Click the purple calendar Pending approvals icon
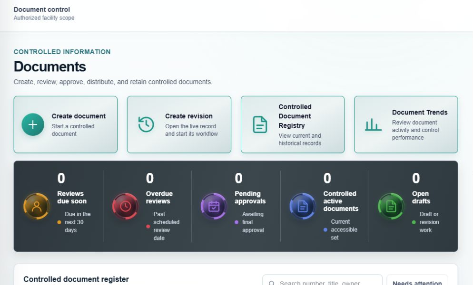The height and width of the screenshot is (285, 473). click(x=214, y=206)
